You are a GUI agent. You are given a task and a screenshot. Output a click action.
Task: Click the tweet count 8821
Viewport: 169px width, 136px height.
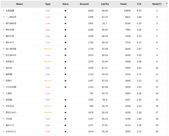pyautogui.click(x=128, y=17)
